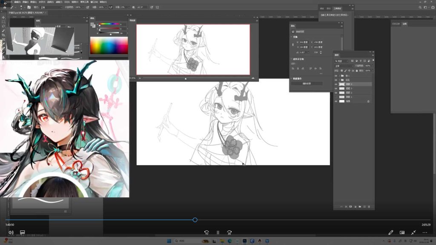Open video player more options

[425, 233]
